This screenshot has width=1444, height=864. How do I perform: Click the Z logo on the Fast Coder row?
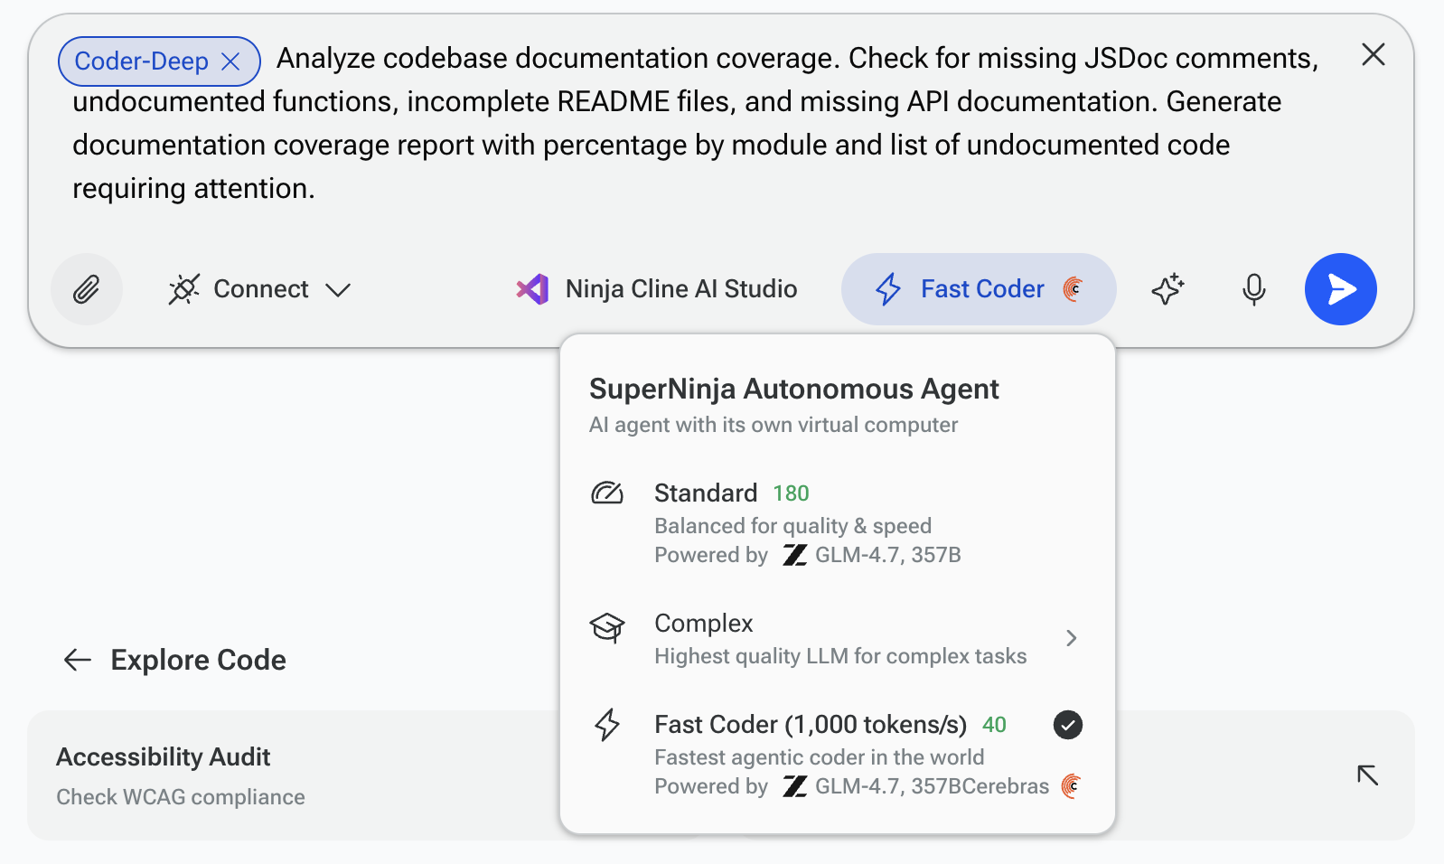794,786
